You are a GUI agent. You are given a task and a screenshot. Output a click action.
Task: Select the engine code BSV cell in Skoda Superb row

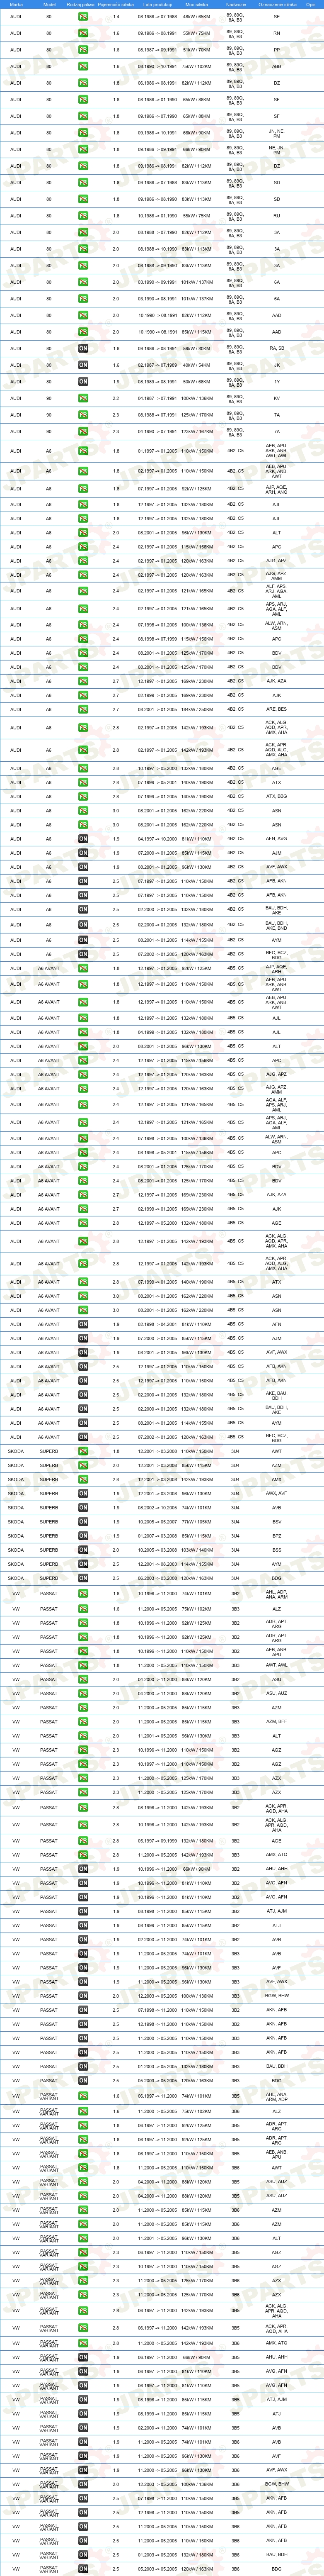(x=277, y=1522)
